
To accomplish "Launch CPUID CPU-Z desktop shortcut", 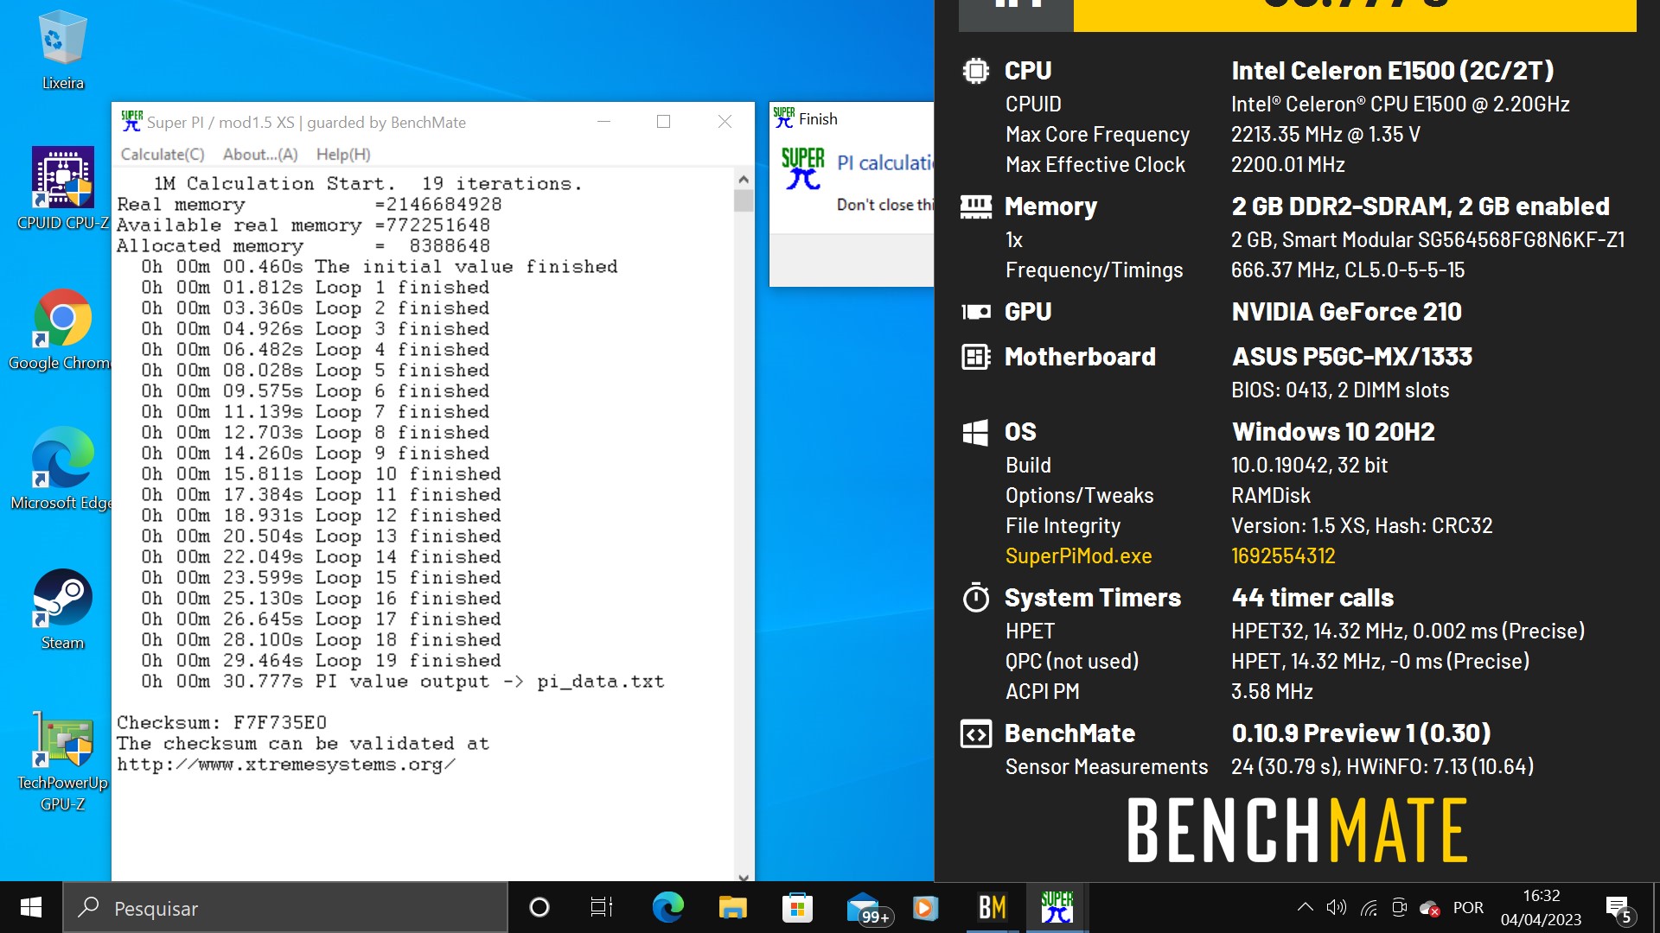I will (62, 188).
